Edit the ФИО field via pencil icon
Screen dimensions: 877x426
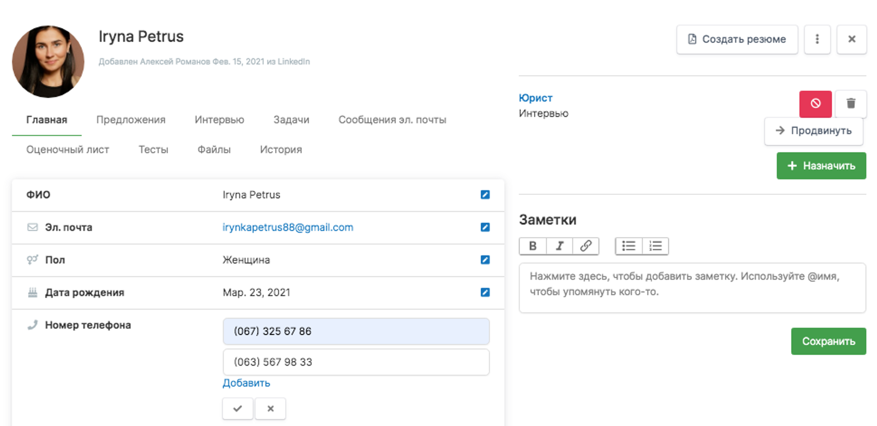click(x=485, y=195)
